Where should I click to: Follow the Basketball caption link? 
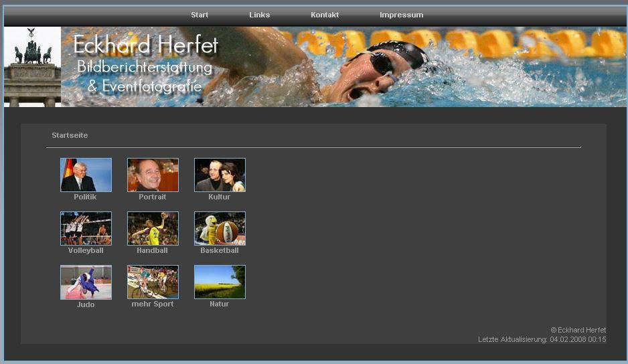219,251
